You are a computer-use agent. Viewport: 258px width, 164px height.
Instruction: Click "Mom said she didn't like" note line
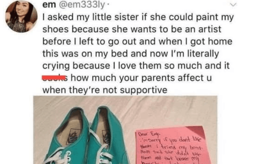tap(171, 153)
